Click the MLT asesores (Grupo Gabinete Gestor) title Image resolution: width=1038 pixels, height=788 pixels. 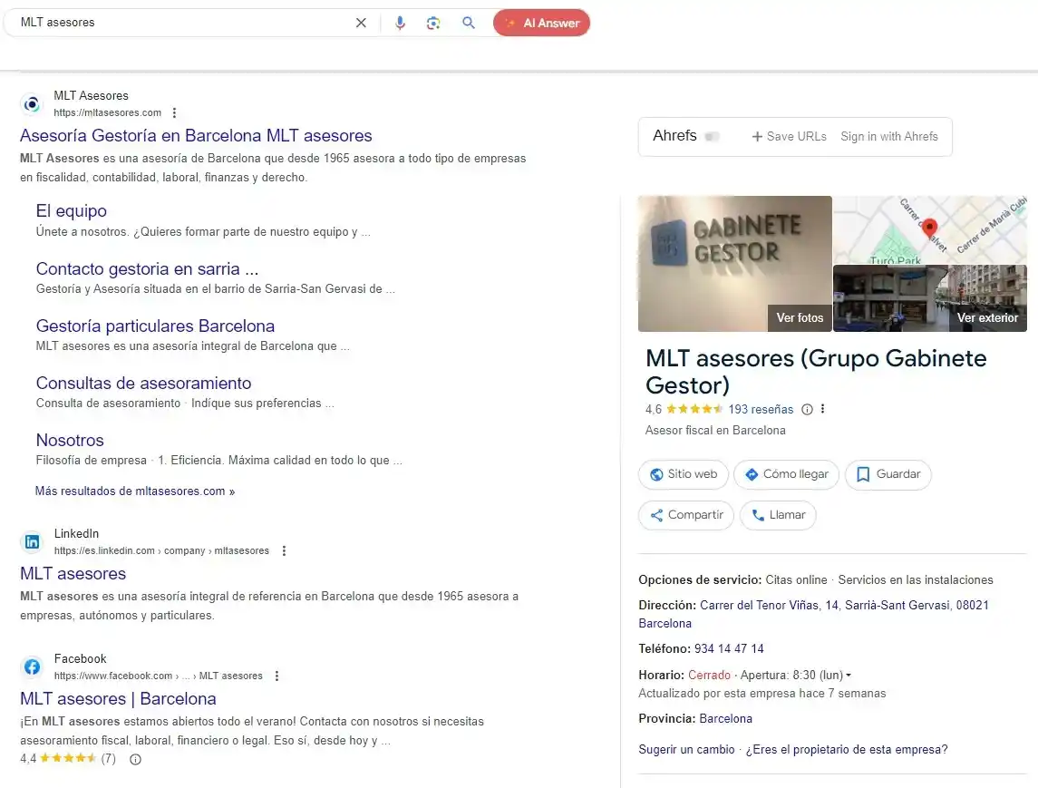tap(816, 372)
